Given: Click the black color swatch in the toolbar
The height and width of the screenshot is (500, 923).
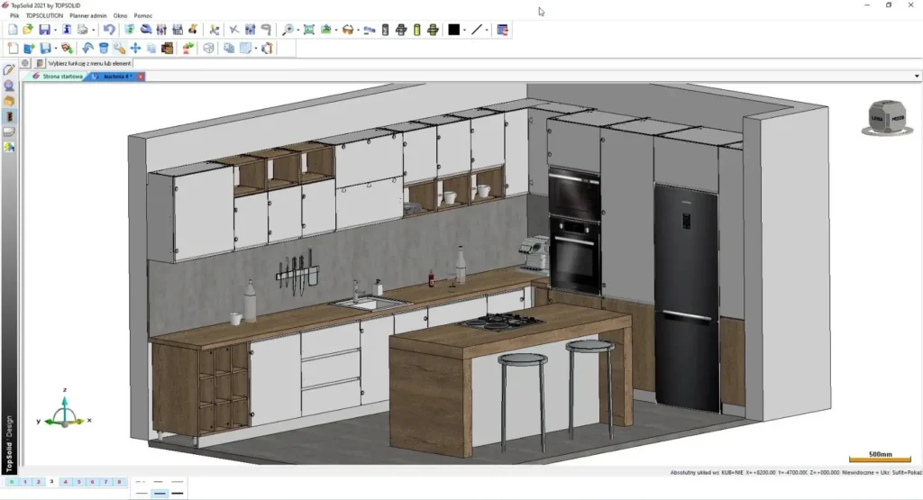Looking at the screenshot, I should 453,30.
